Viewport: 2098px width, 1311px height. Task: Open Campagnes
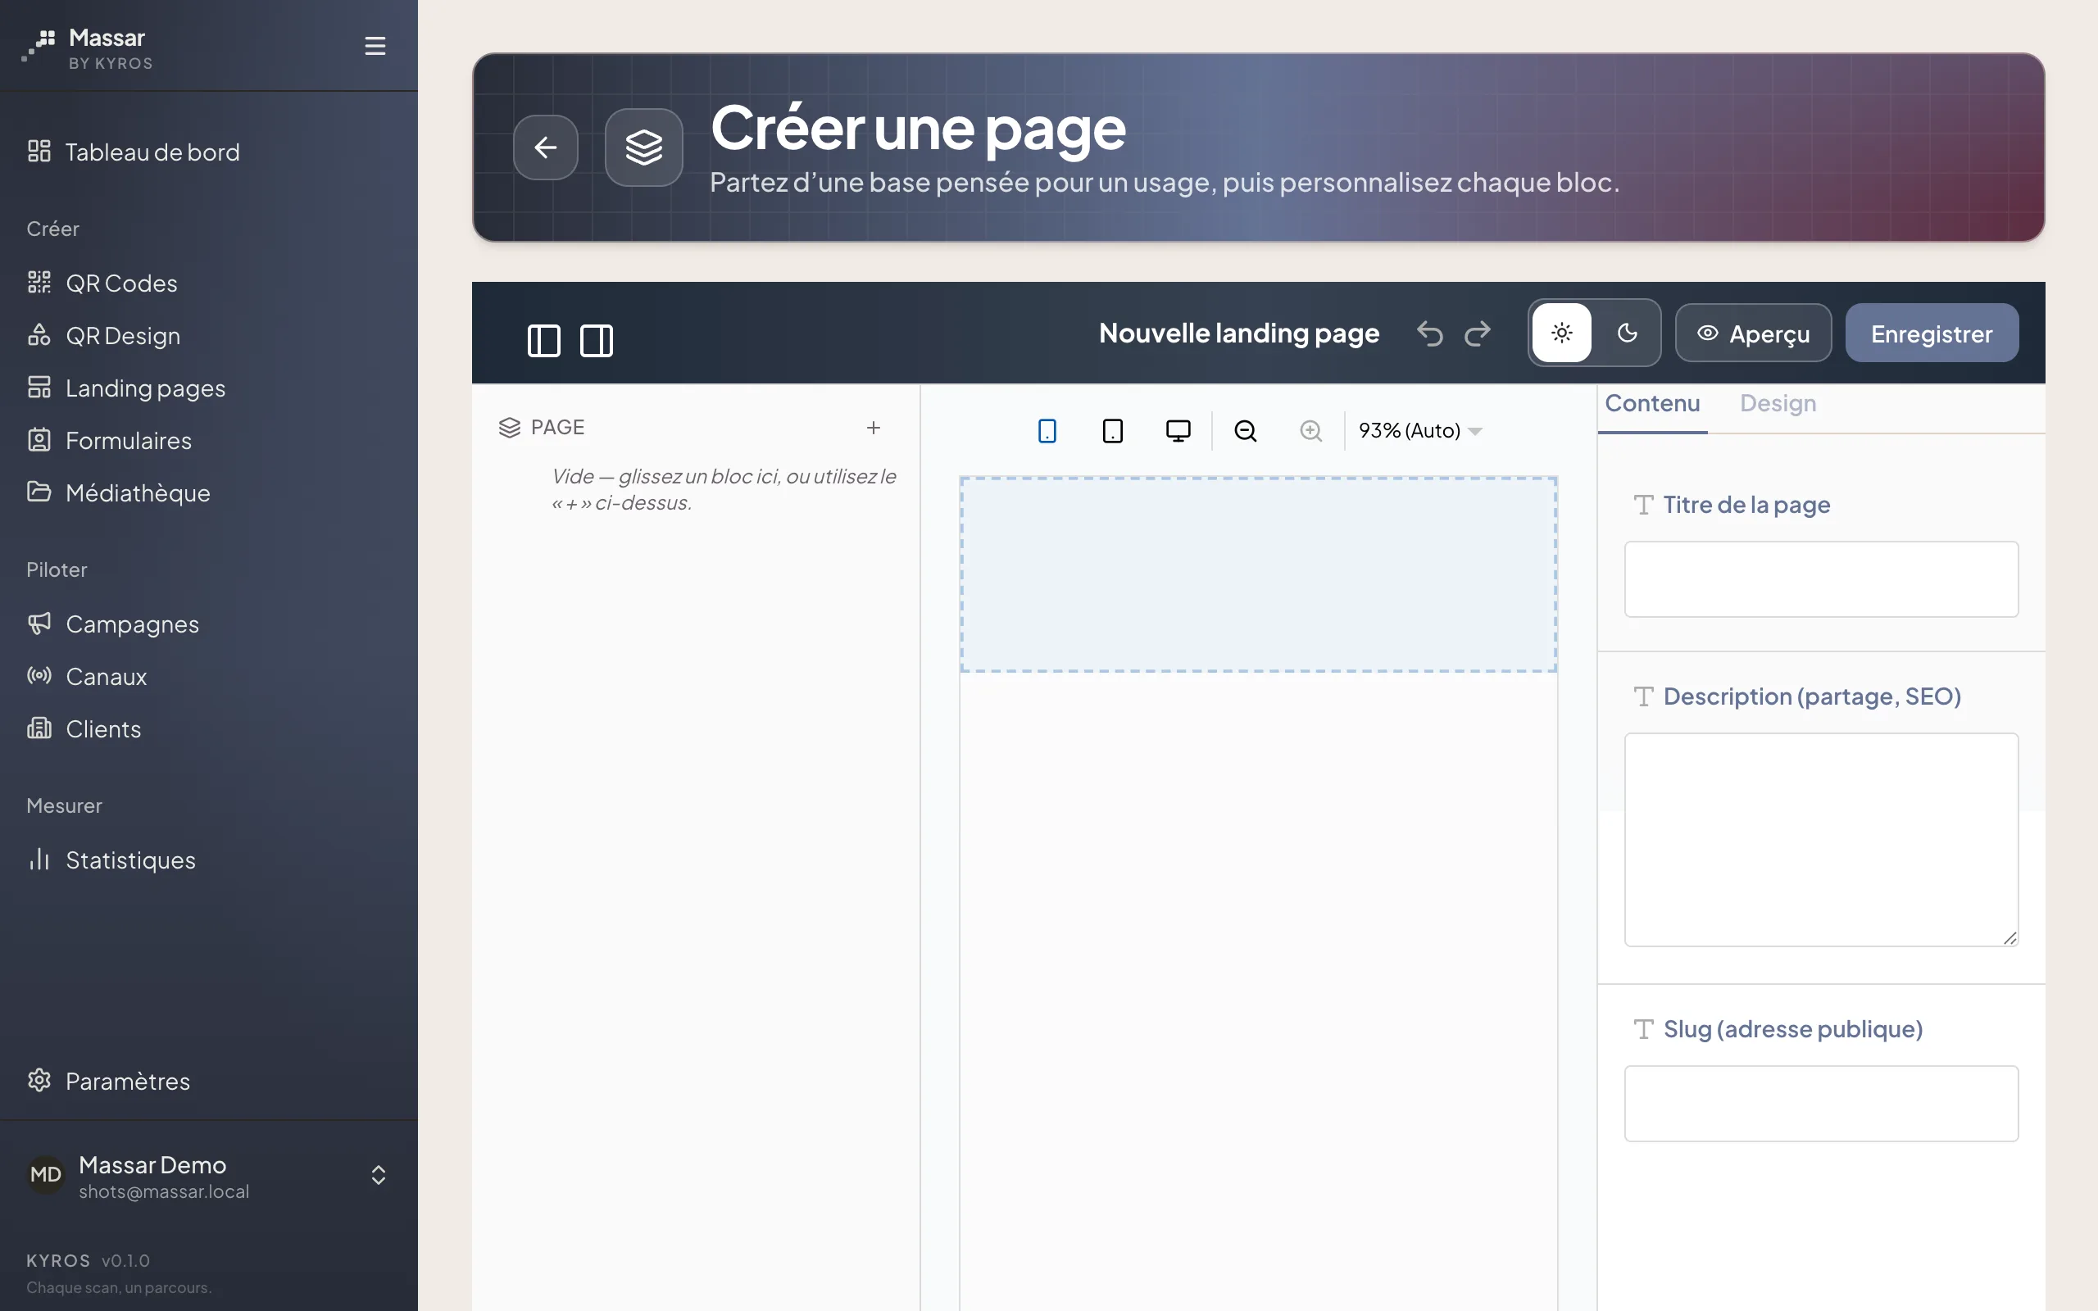[208, 624]
